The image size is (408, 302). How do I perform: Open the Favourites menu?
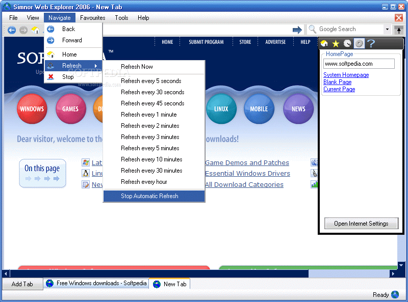point(93,18)
